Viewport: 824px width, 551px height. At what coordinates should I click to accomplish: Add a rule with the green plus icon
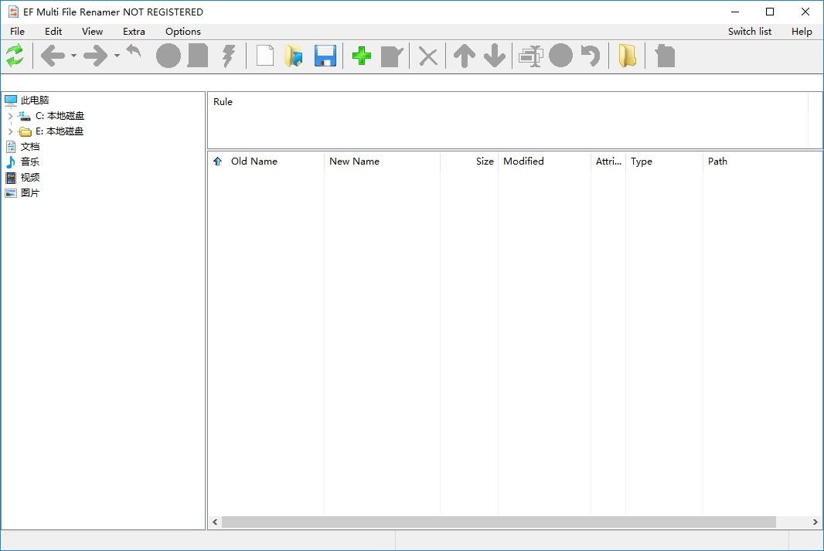coord(362,56)
